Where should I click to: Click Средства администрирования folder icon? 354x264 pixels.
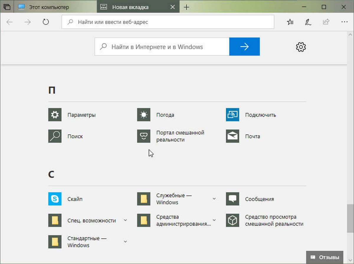click(x=144, y=220)
